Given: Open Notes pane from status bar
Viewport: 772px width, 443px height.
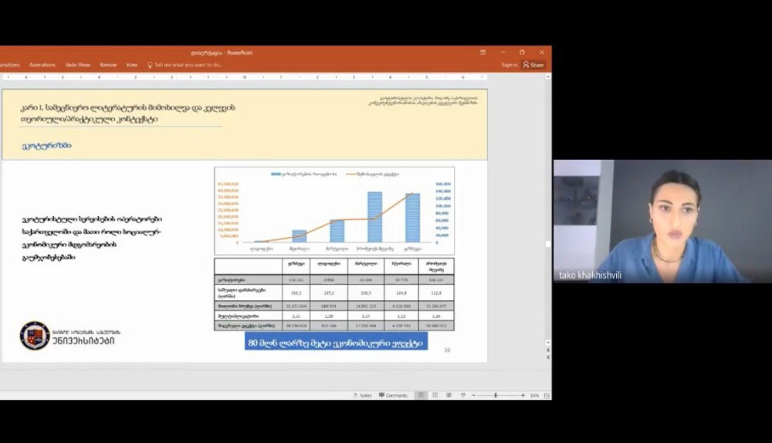Looking at the screenshot, I should [x=362, y=395].
